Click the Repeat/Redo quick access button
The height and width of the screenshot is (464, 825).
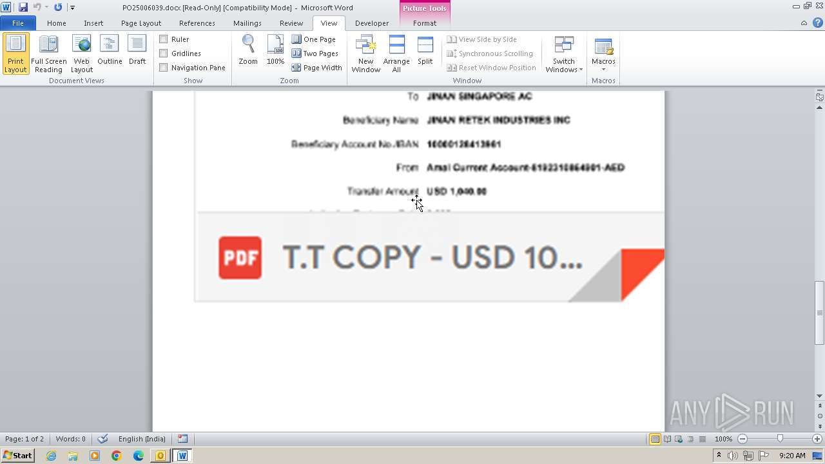tap(58, 7)
